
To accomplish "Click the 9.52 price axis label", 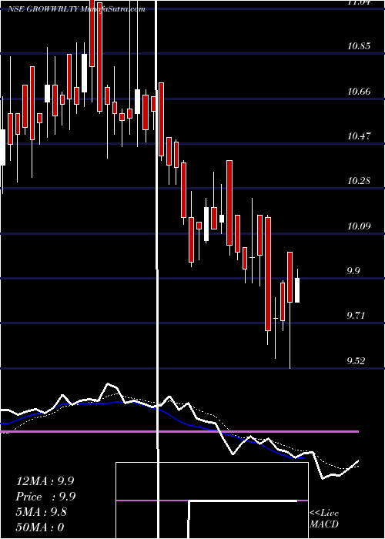I will [356, 361].
